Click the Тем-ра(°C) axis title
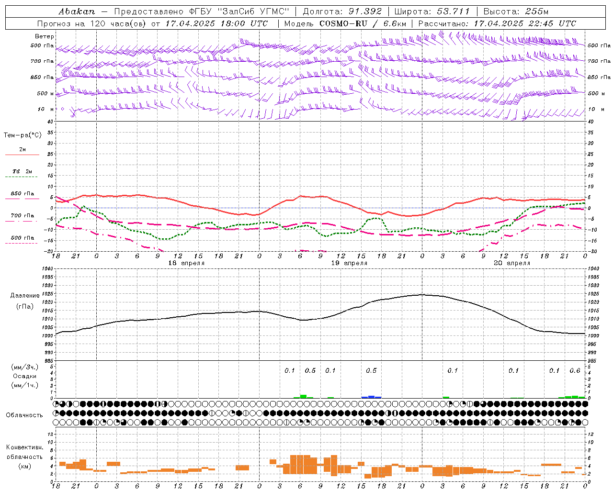The image size is (613, 490). (23, 135)
